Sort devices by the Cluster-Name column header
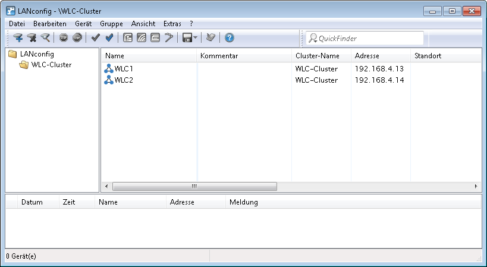 pos(317,56)
